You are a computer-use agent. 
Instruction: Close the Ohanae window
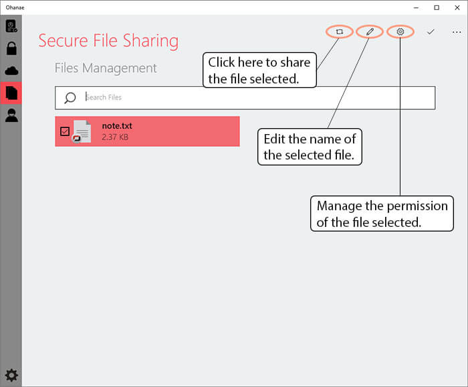pyautogui.click(x=457, y=7)
